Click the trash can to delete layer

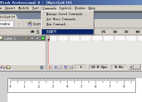(x=41, y=67)
